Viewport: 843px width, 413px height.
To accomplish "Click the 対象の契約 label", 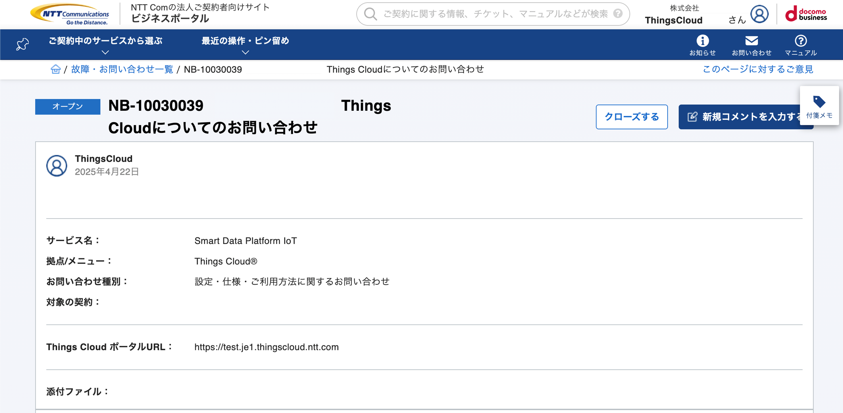I will pos(73,302).
